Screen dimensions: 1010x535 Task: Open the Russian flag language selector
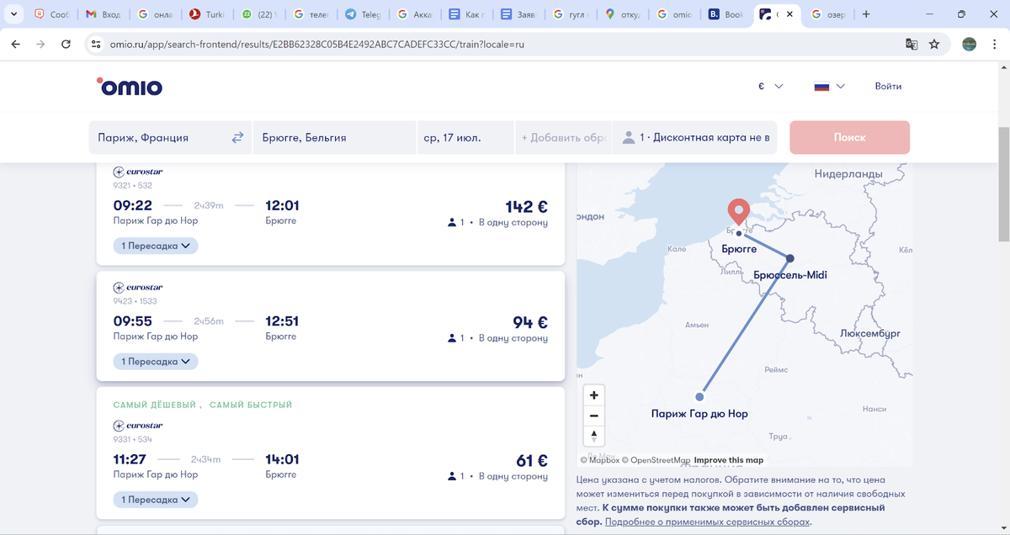click(829, 86)
